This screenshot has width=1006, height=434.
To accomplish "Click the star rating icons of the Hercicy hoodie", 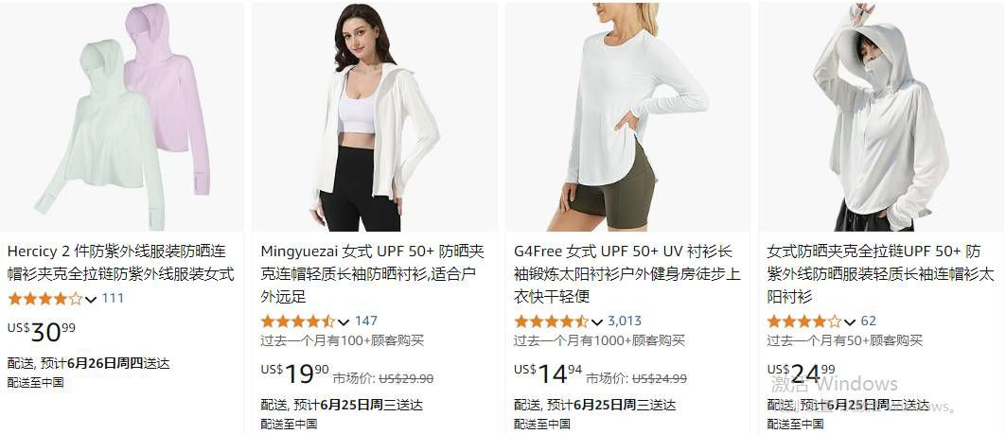I will 44,298.
